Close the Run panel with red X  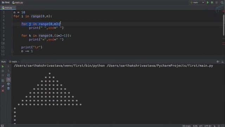click(3, 91)
